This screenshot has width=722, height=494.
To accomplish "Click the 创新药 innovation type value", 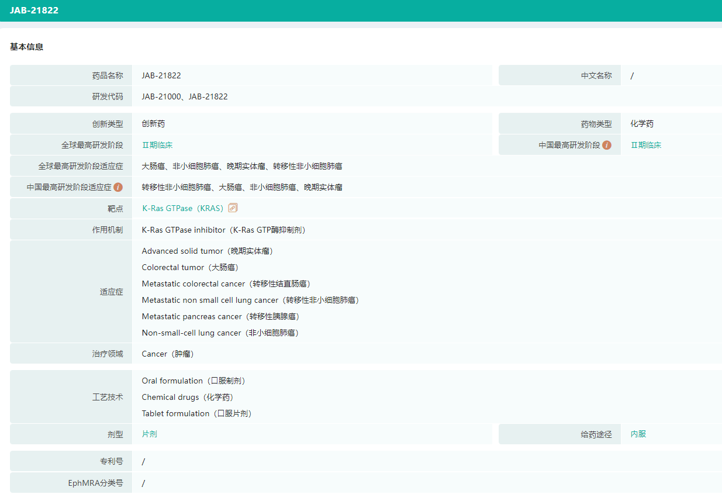I will (x=153, y=124).
